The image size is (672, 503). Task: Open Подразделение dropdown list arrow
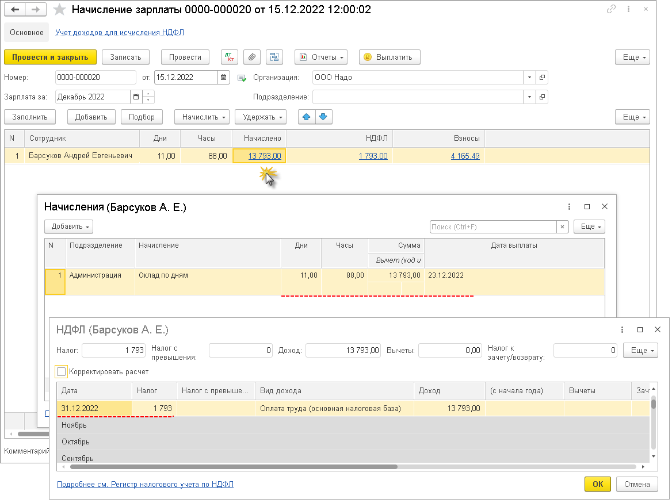coord(530,97)
